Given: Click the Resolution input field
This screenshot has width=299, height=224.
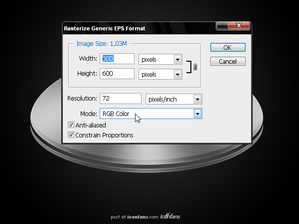Looking at the screenshot, I should [x=121, y=99].
